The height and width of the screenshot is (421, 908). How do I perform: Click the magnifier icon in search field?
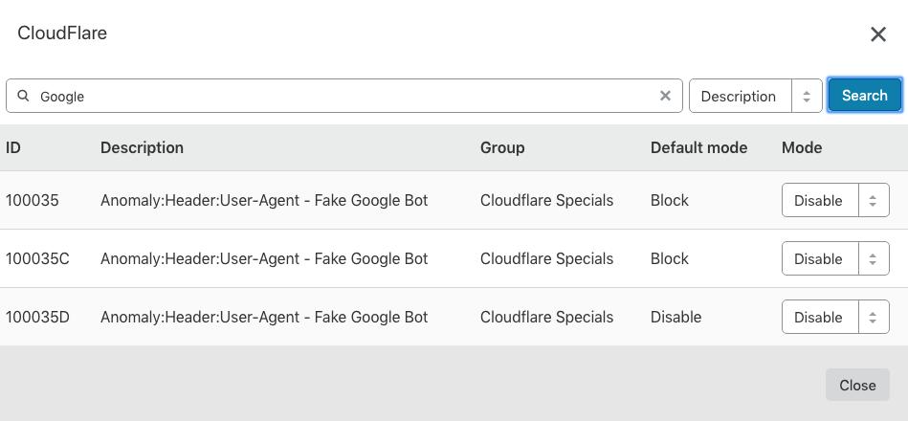pyautogui.click(x=23, y=96)
